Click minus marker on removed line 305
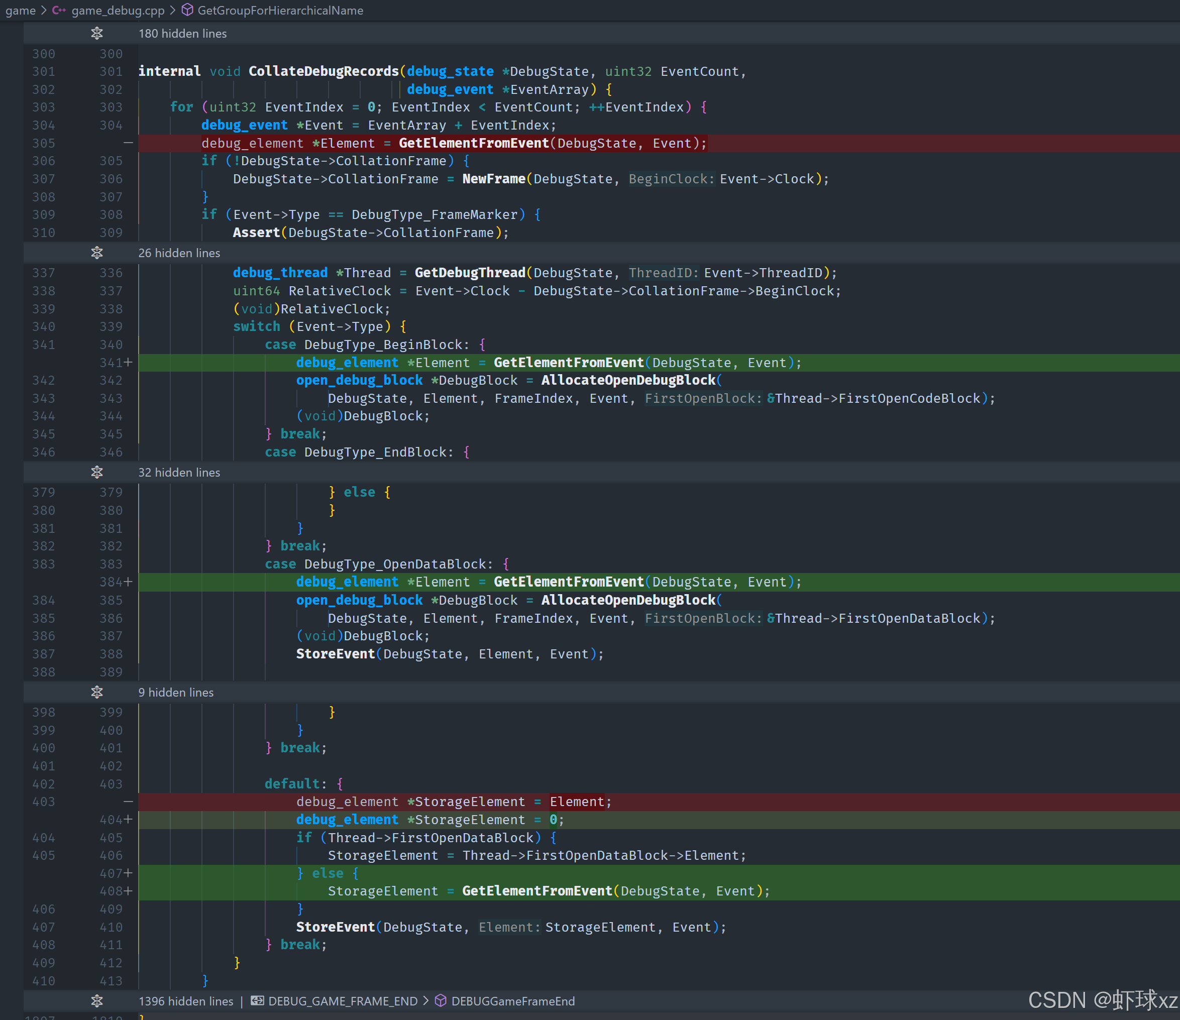1180x1020 pixels. tap(128, 143)
